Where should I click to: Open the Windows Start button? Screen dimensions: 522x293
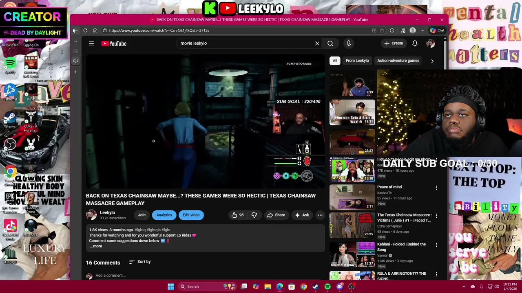tap(171, 286)
